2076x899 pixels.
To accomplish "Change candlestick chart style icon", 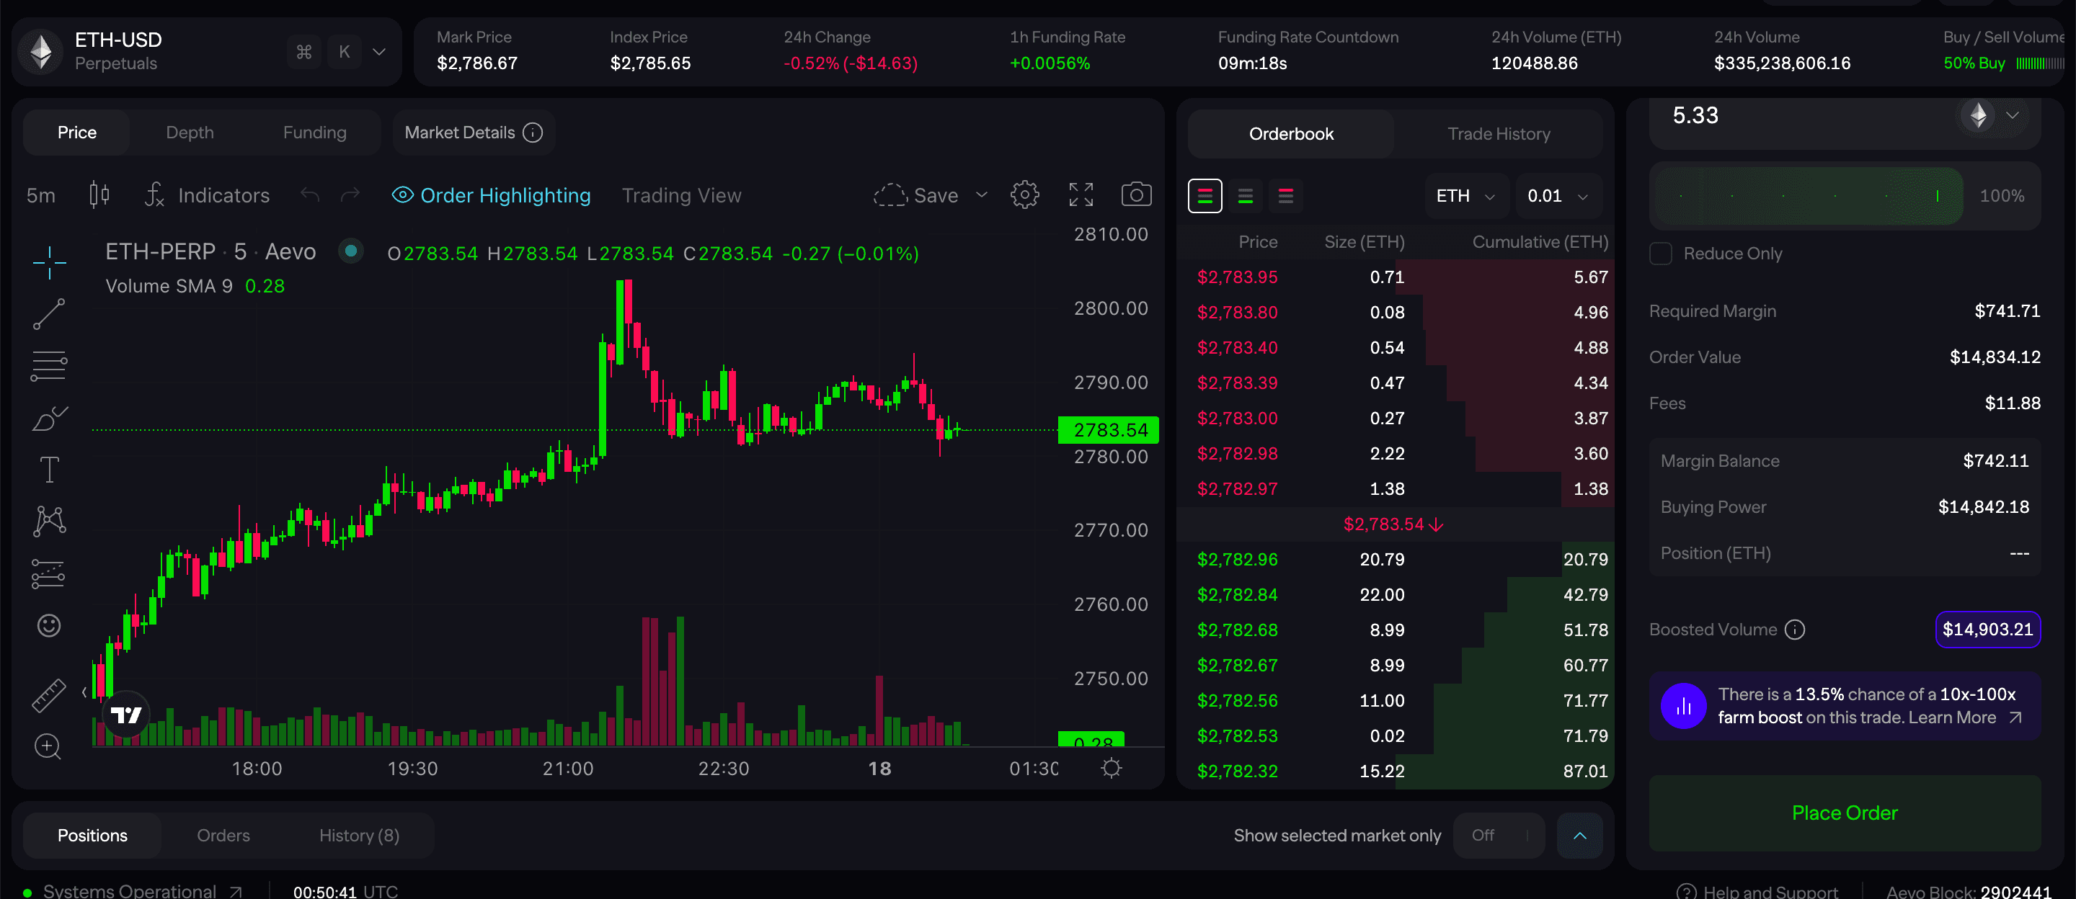I will [x=99, y=195].
